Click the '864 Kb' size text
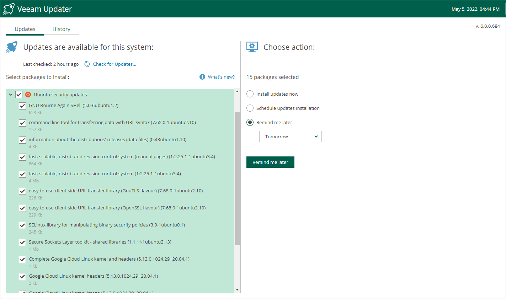Image resolution: width=506 pixels, height=299 pixels. tap(36, 164)
